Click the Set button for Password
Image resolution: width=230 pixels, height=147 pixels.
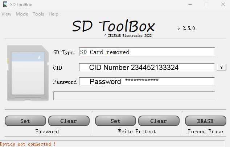[25, 121]
